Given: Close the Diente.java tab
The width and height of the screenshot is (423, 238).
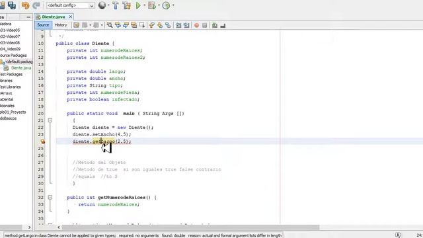Looking at the screenshot, I should (71, 17).
